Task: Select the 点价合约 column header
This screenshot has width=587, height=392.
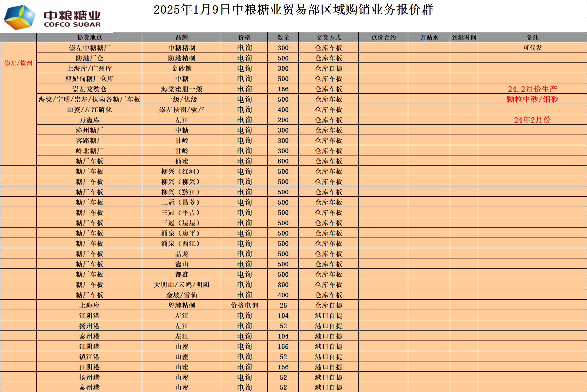Action: (x=383, y=38)
